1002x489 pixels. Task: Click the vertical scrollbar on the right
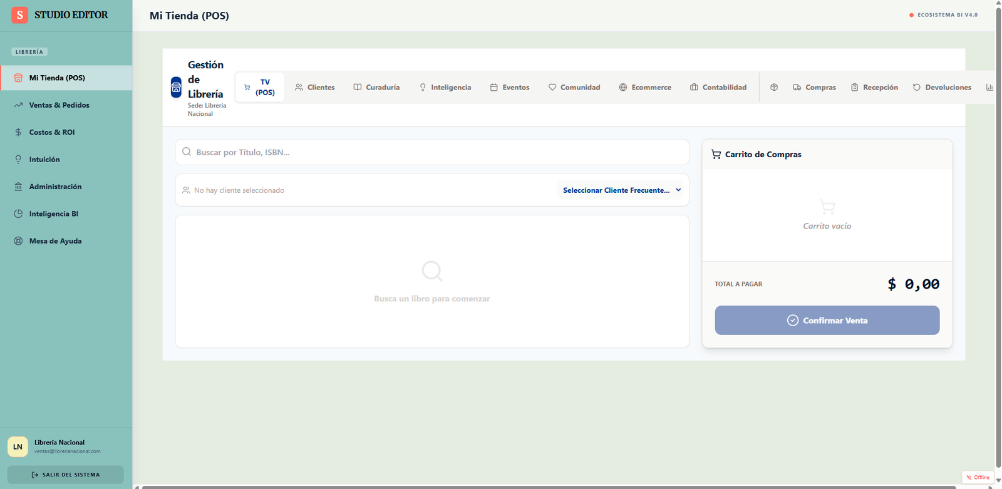[998, 238]
